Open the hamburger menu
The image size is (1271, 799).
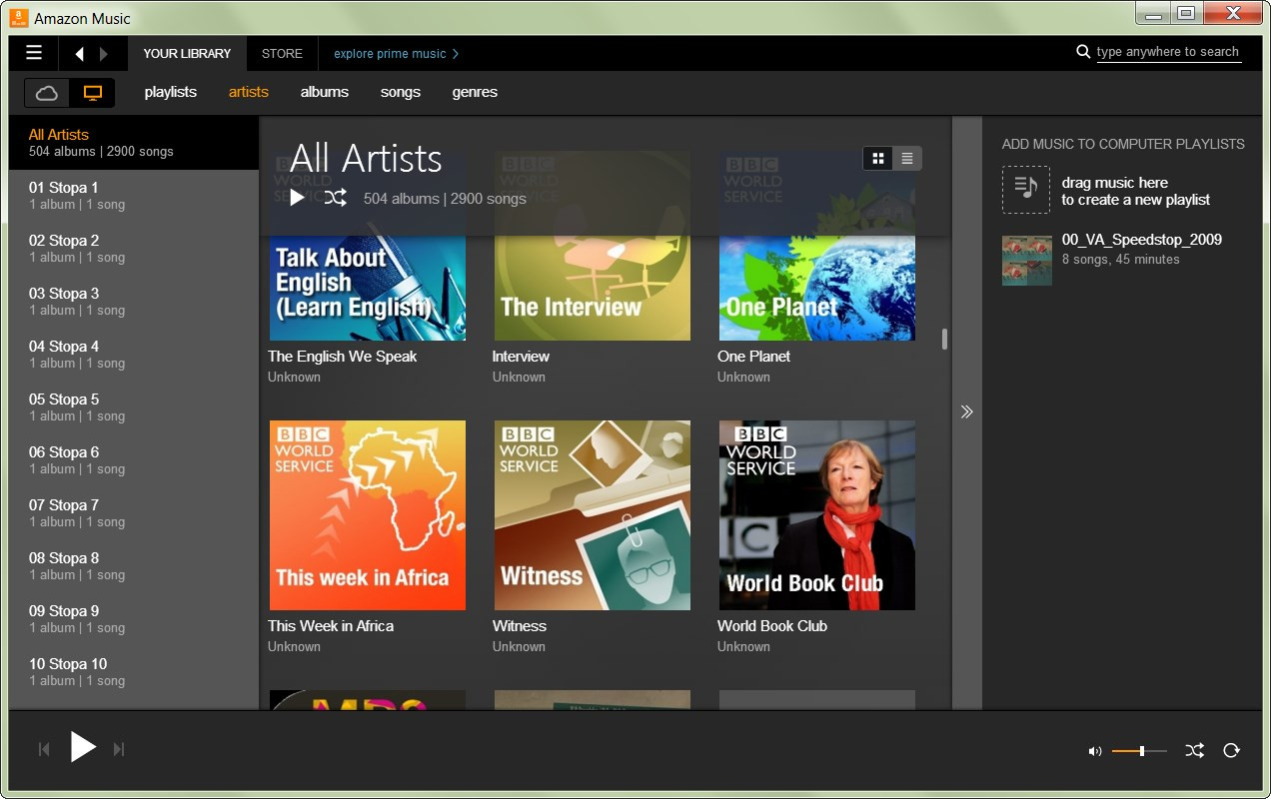pyautogui.click(x=34, y=53)
